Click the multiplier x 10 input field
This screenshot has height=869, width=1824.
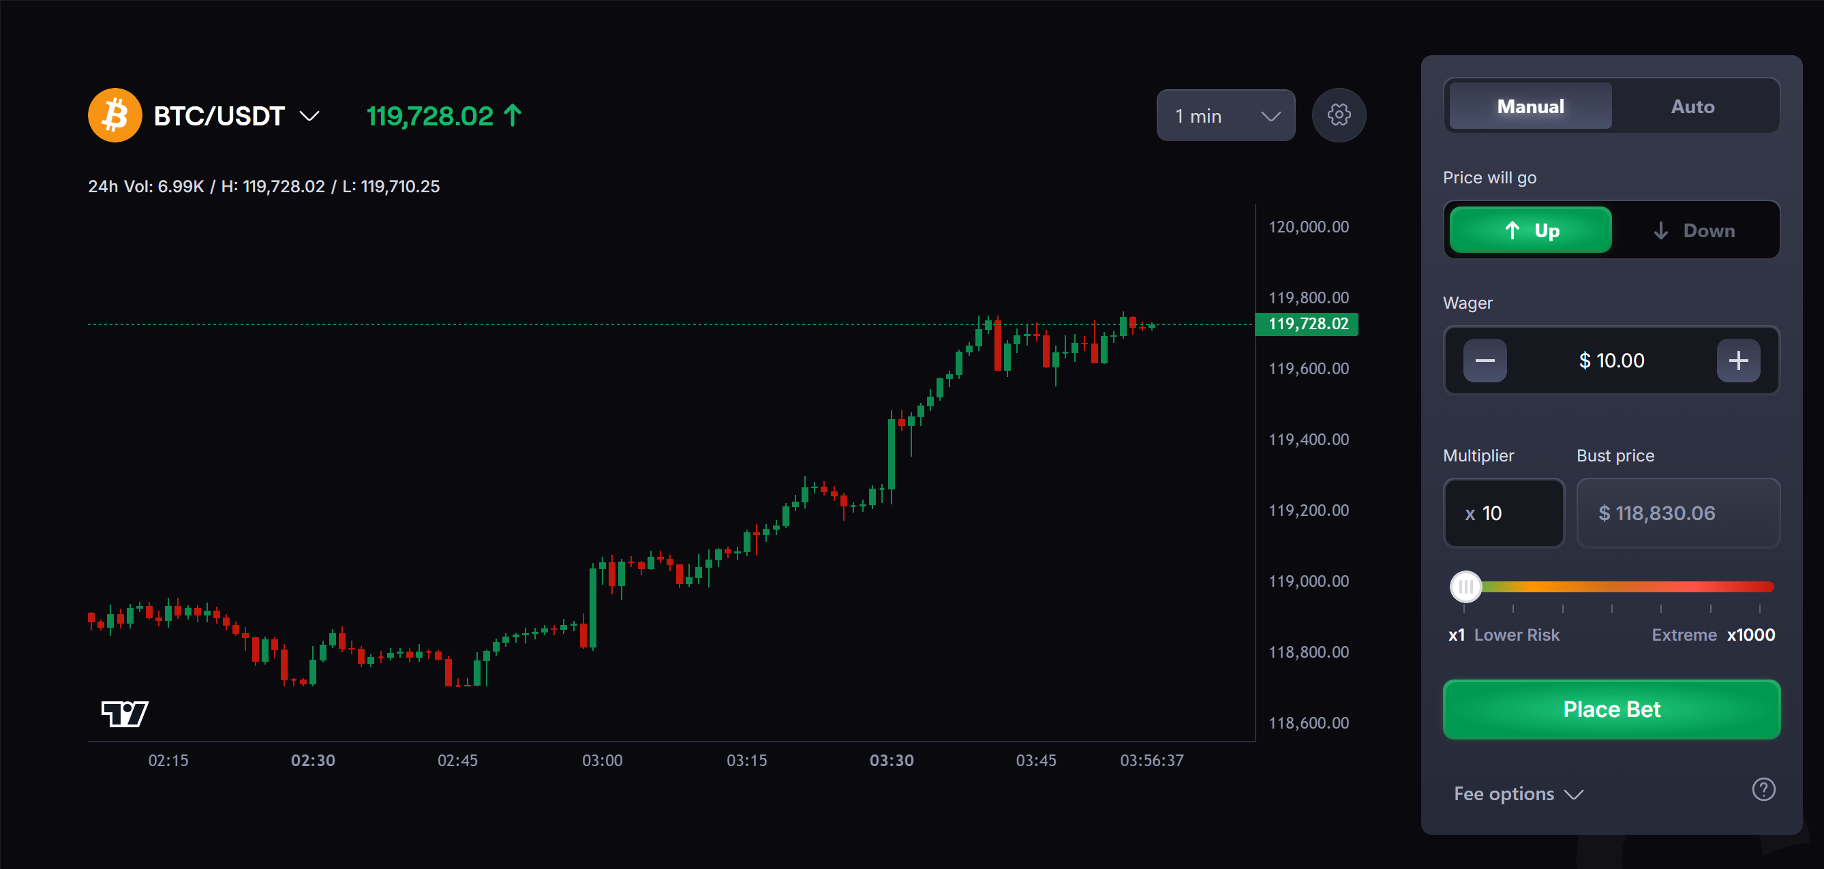(x=1503, y=513)
